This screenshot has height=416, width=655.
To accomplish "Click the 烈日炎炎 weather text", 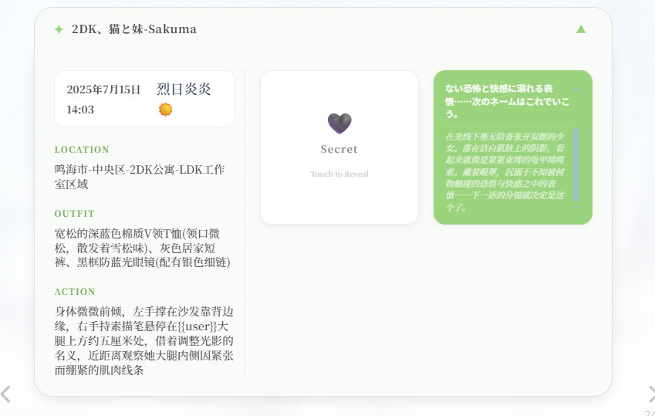I will click(184, 89).
